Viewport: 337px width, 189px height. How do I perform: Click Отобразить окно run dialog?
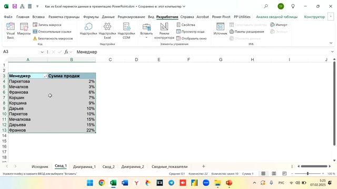[191, 38]
